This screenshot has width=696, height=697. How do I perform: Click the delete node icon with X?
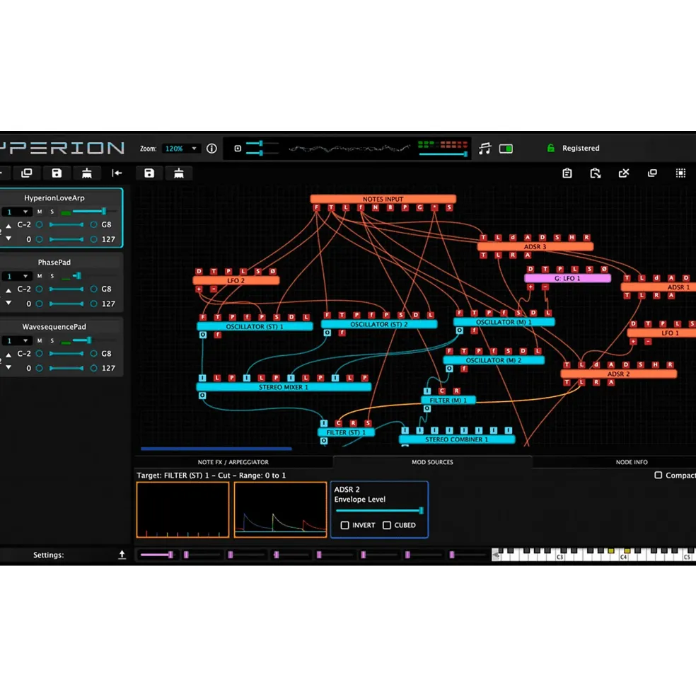click(624, 173)
